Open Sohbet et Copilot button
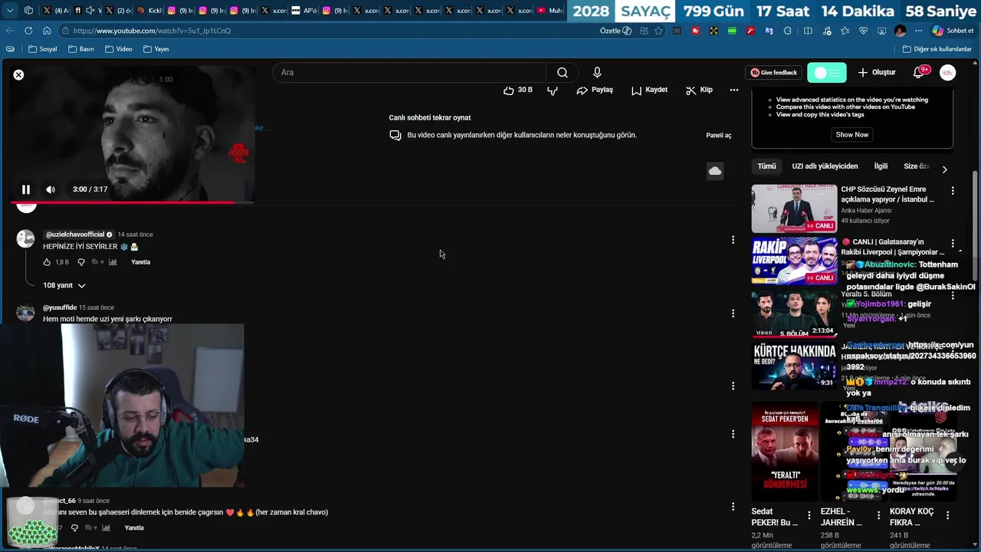 953,31
